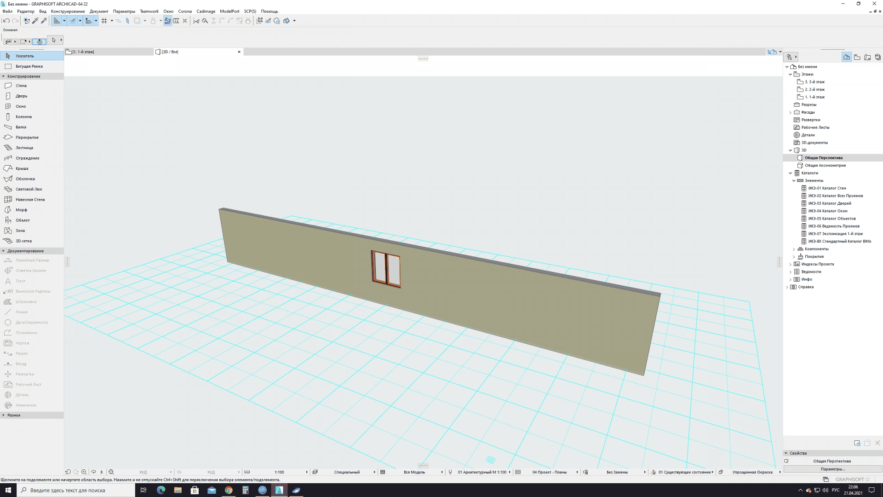Click the scissors trim tool icon

click(x=196, y=21)
